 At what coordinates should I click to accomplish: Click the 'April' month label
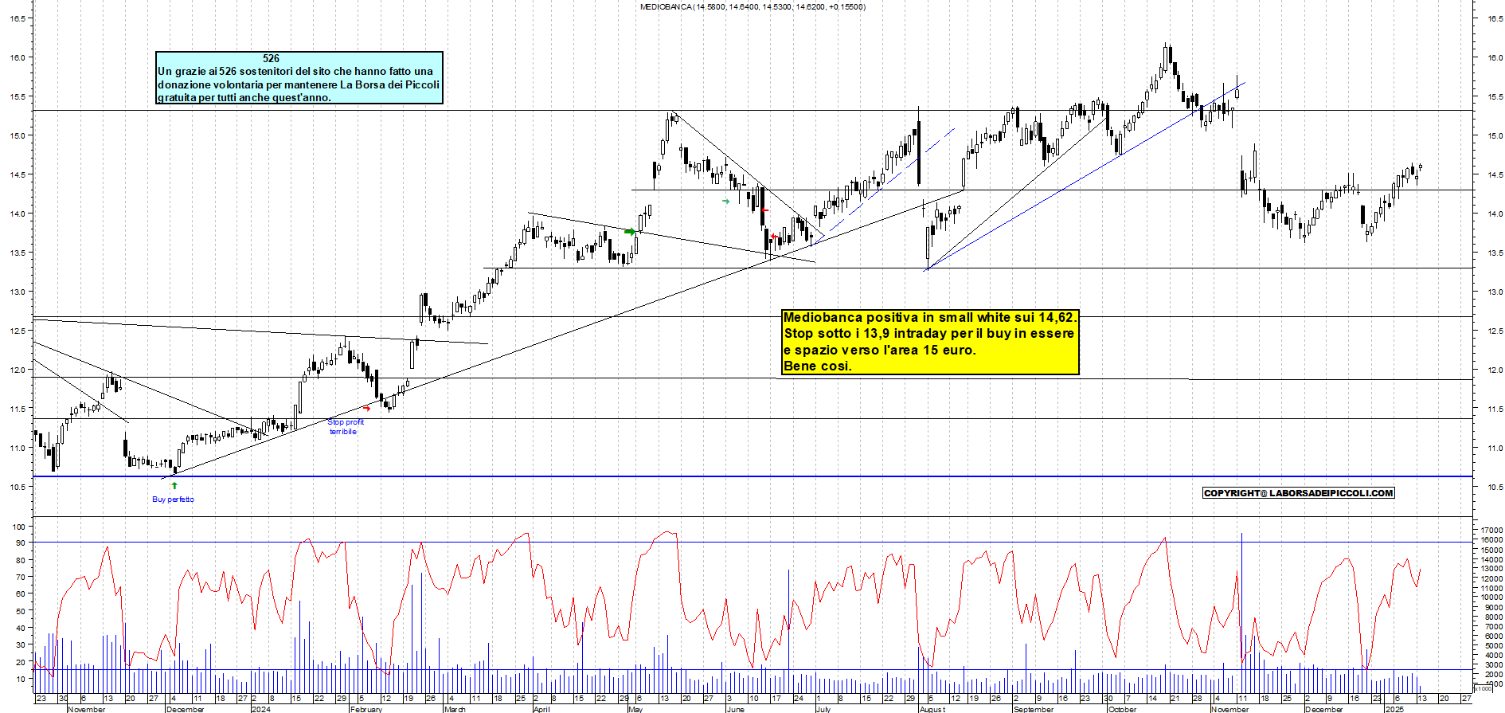pyautogui.click(x=541, y=709)
